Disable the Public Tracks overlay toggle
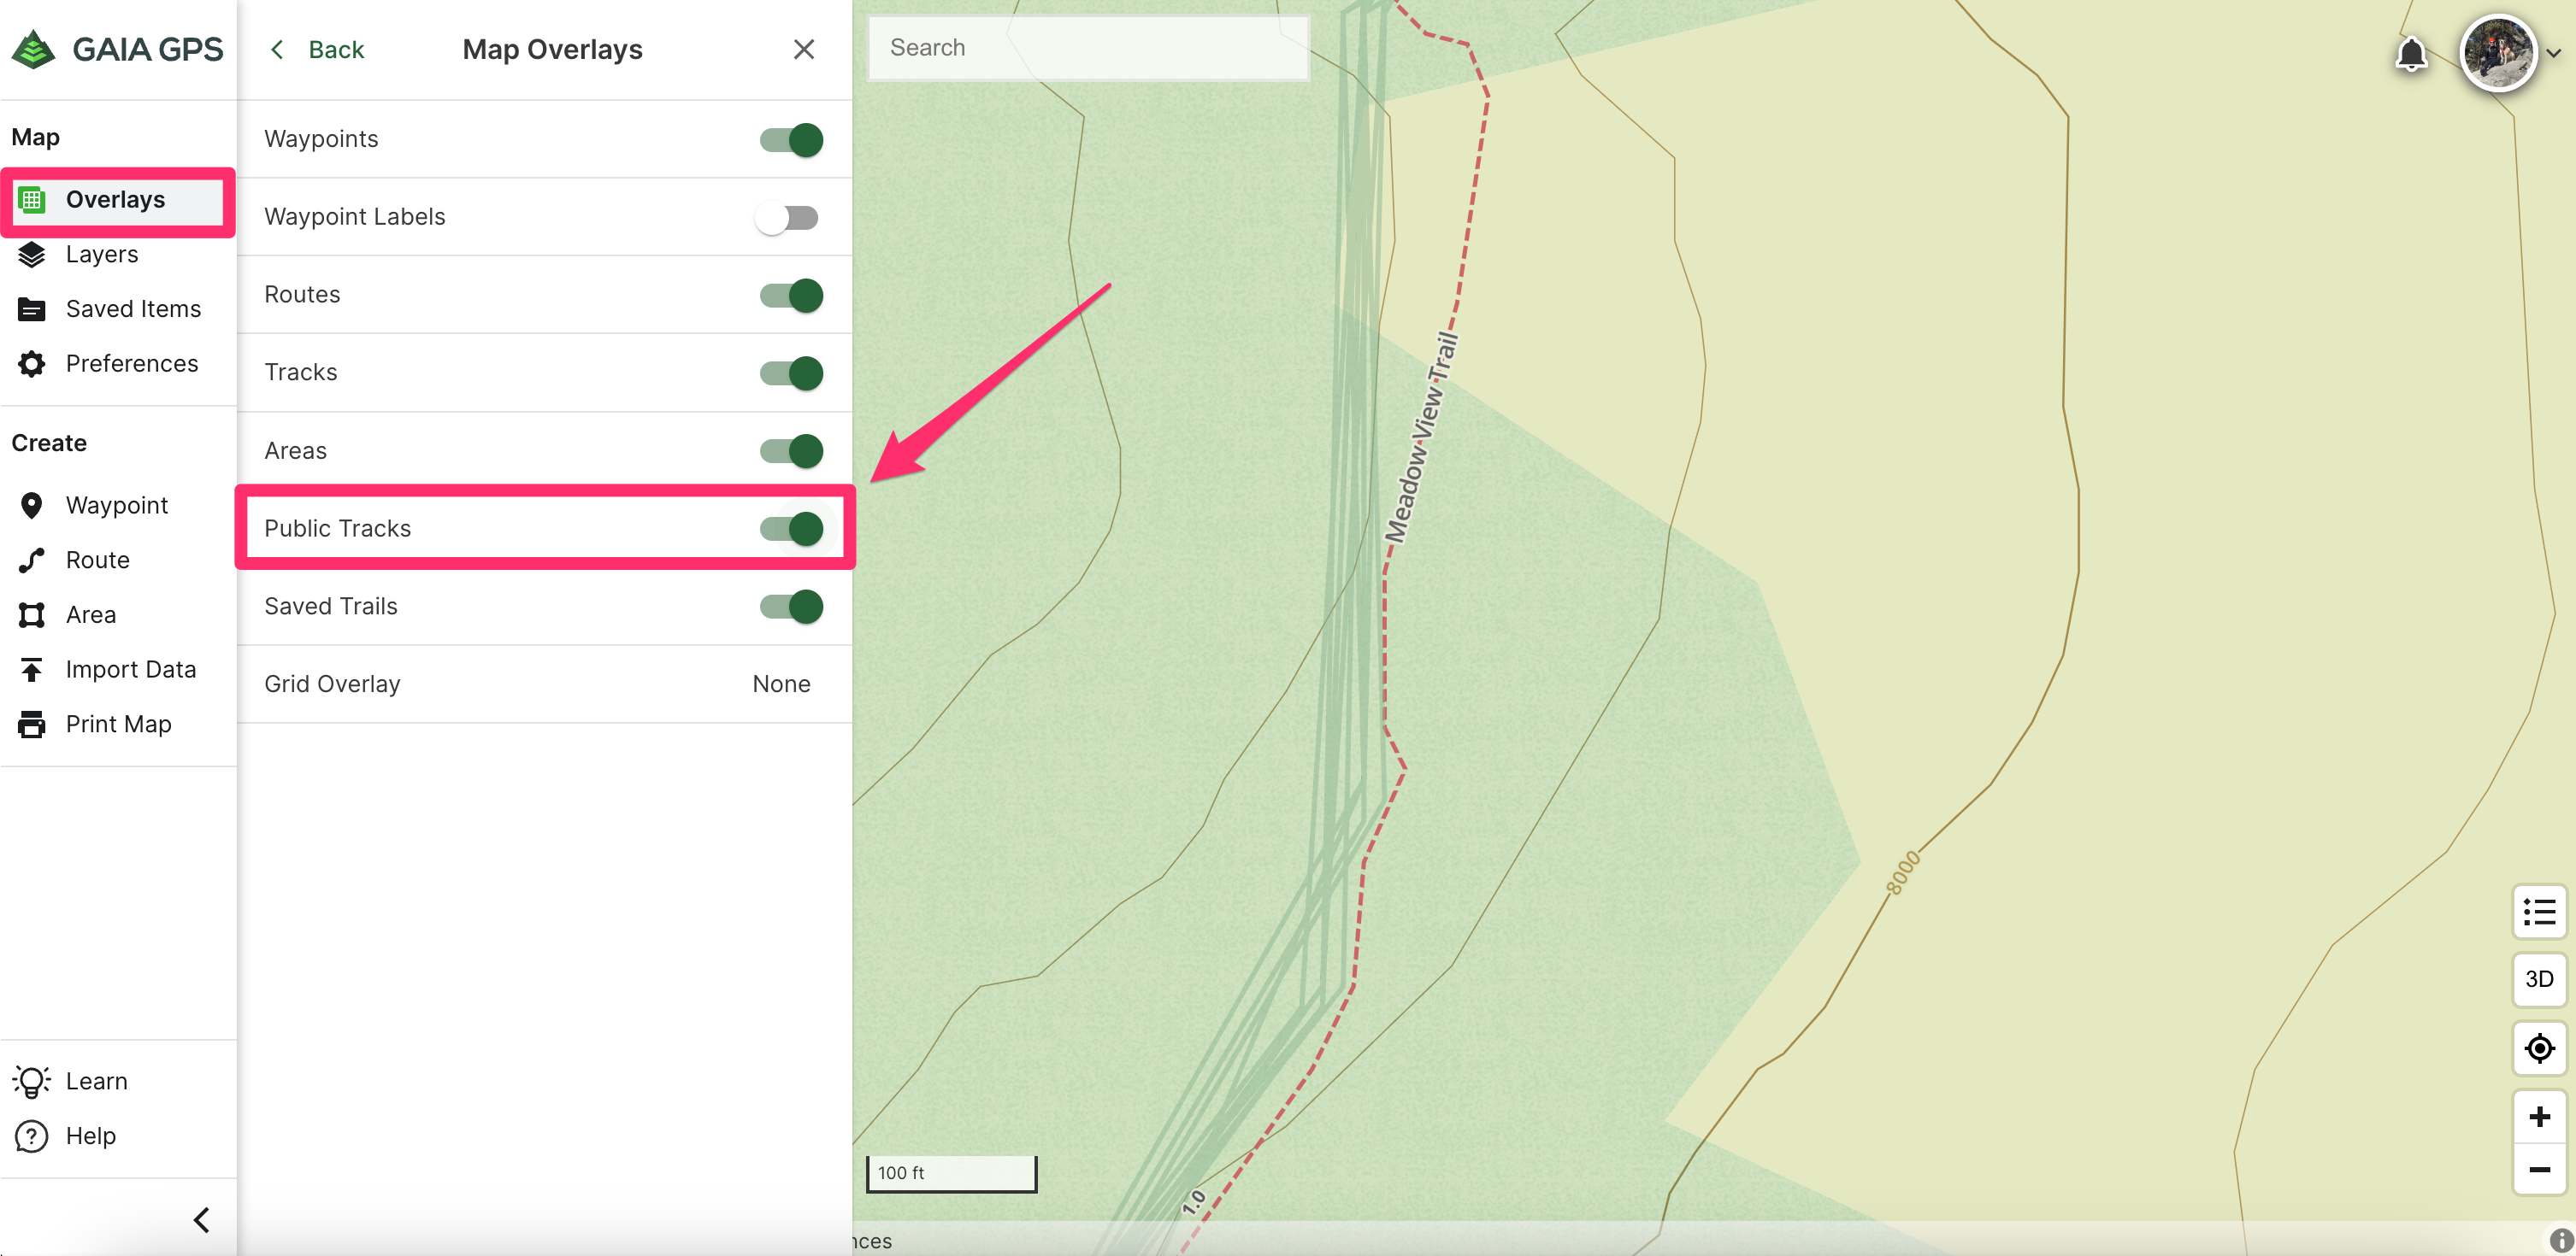This screenshot has width=2576, height=1256. click(791, 529)
